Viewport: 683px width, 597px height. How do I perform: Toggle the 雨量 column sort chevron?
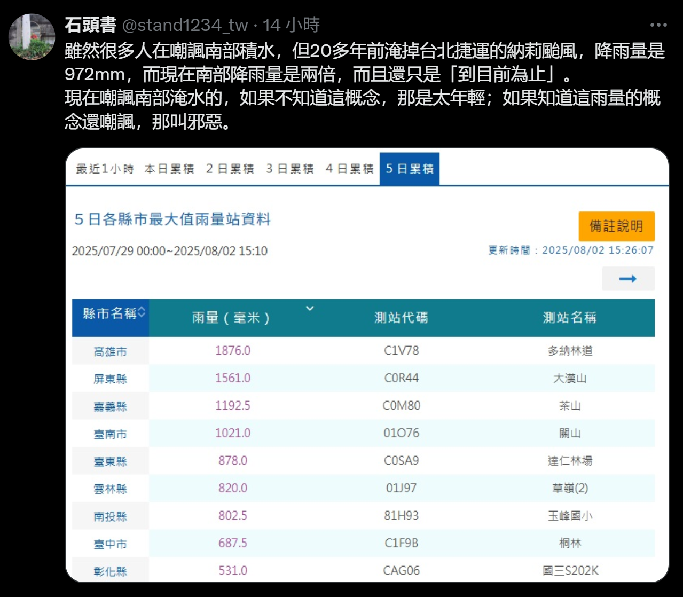tap(310, 308)
